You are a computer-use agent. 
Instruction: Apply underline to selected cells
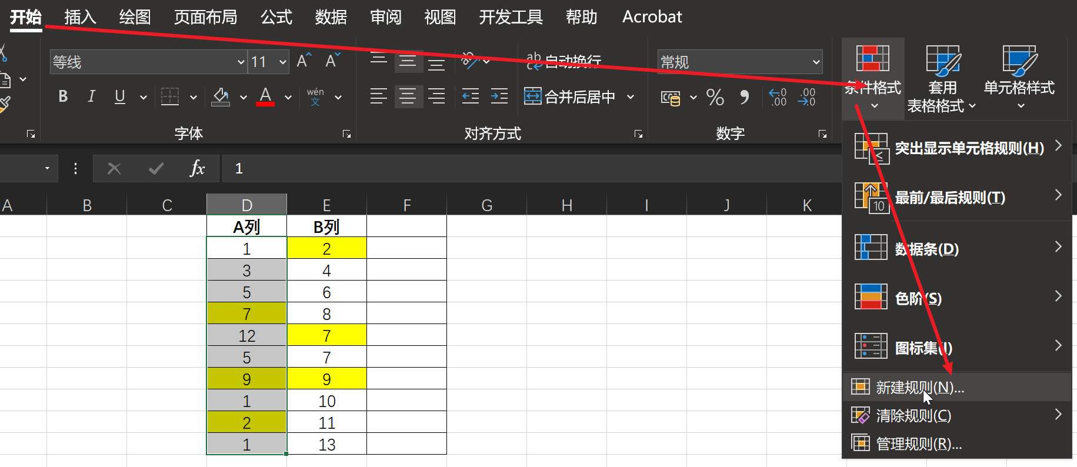(x=120, y=96)
